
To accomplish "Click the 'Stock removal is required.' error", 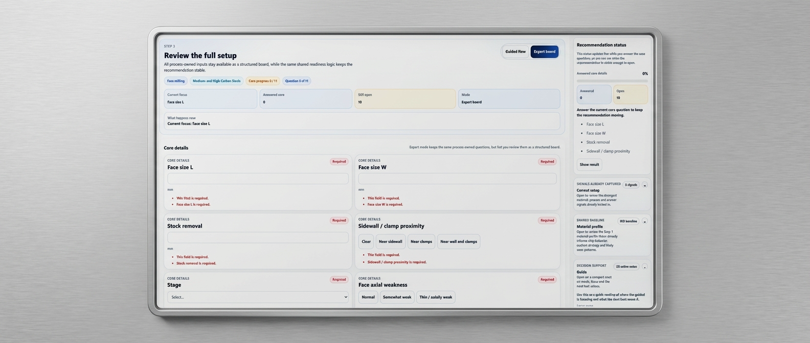I will [196, 263].
